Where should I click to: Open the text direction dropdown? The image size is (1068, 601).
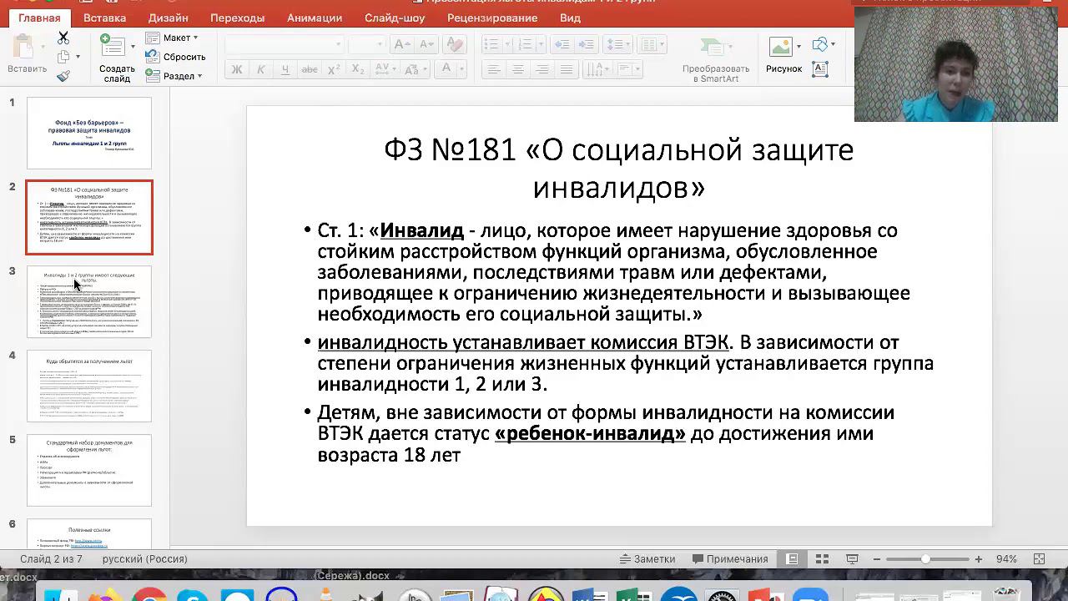(x=600, y=69)
